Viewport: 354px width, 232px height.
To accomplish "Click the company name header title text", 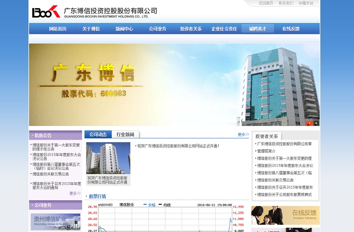I will [x=110, y=12].
